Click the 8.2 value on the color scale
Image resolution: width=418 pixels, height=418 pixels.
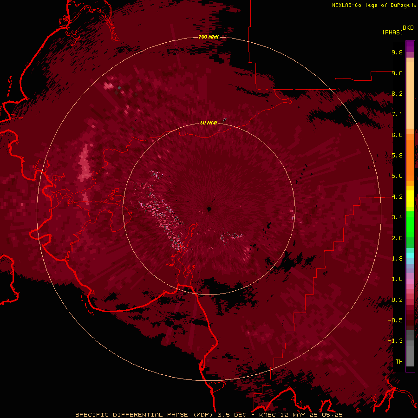click(397, 93)
